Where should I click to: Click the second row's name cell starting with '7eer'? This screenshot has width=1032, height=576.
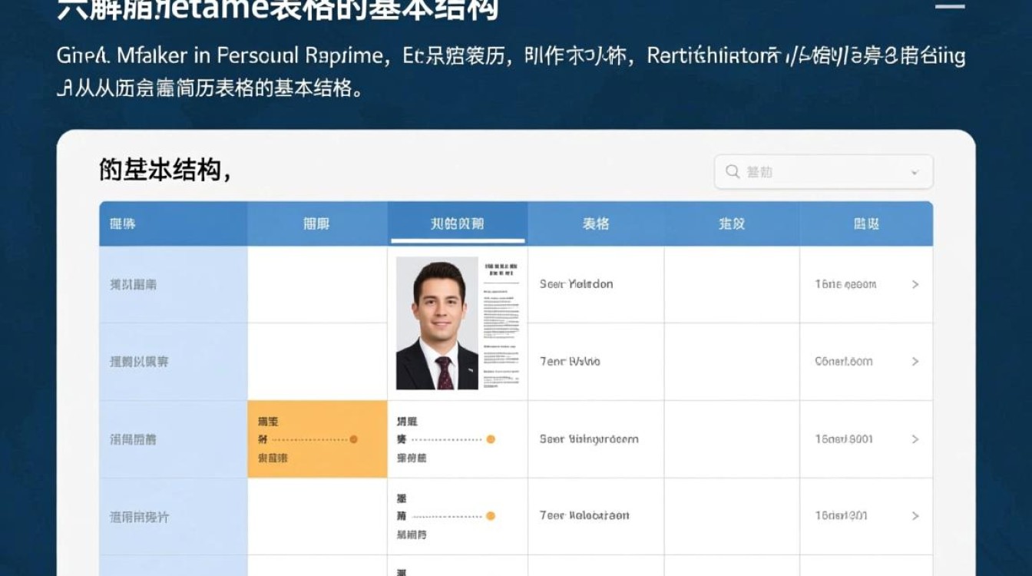tap(596, 362)
